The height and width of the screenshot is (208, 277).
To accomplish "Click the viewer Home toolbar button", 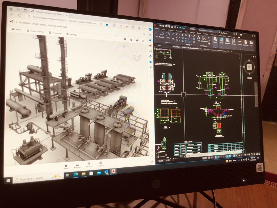I will pyautogui.click(x=66, y=167).
